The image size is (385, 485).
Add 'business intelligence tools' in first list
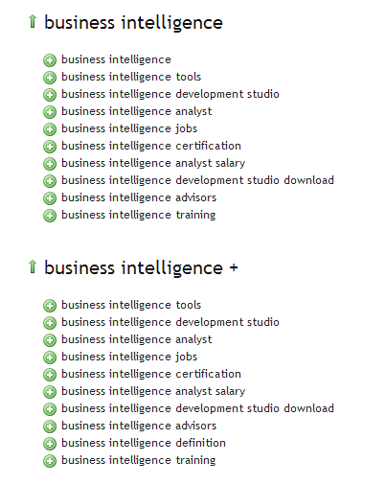pyautogui.click(x=50, y=78)
